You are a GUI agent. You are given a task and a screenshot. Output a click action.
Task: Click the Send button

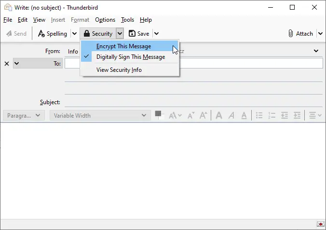pos(16,33)
